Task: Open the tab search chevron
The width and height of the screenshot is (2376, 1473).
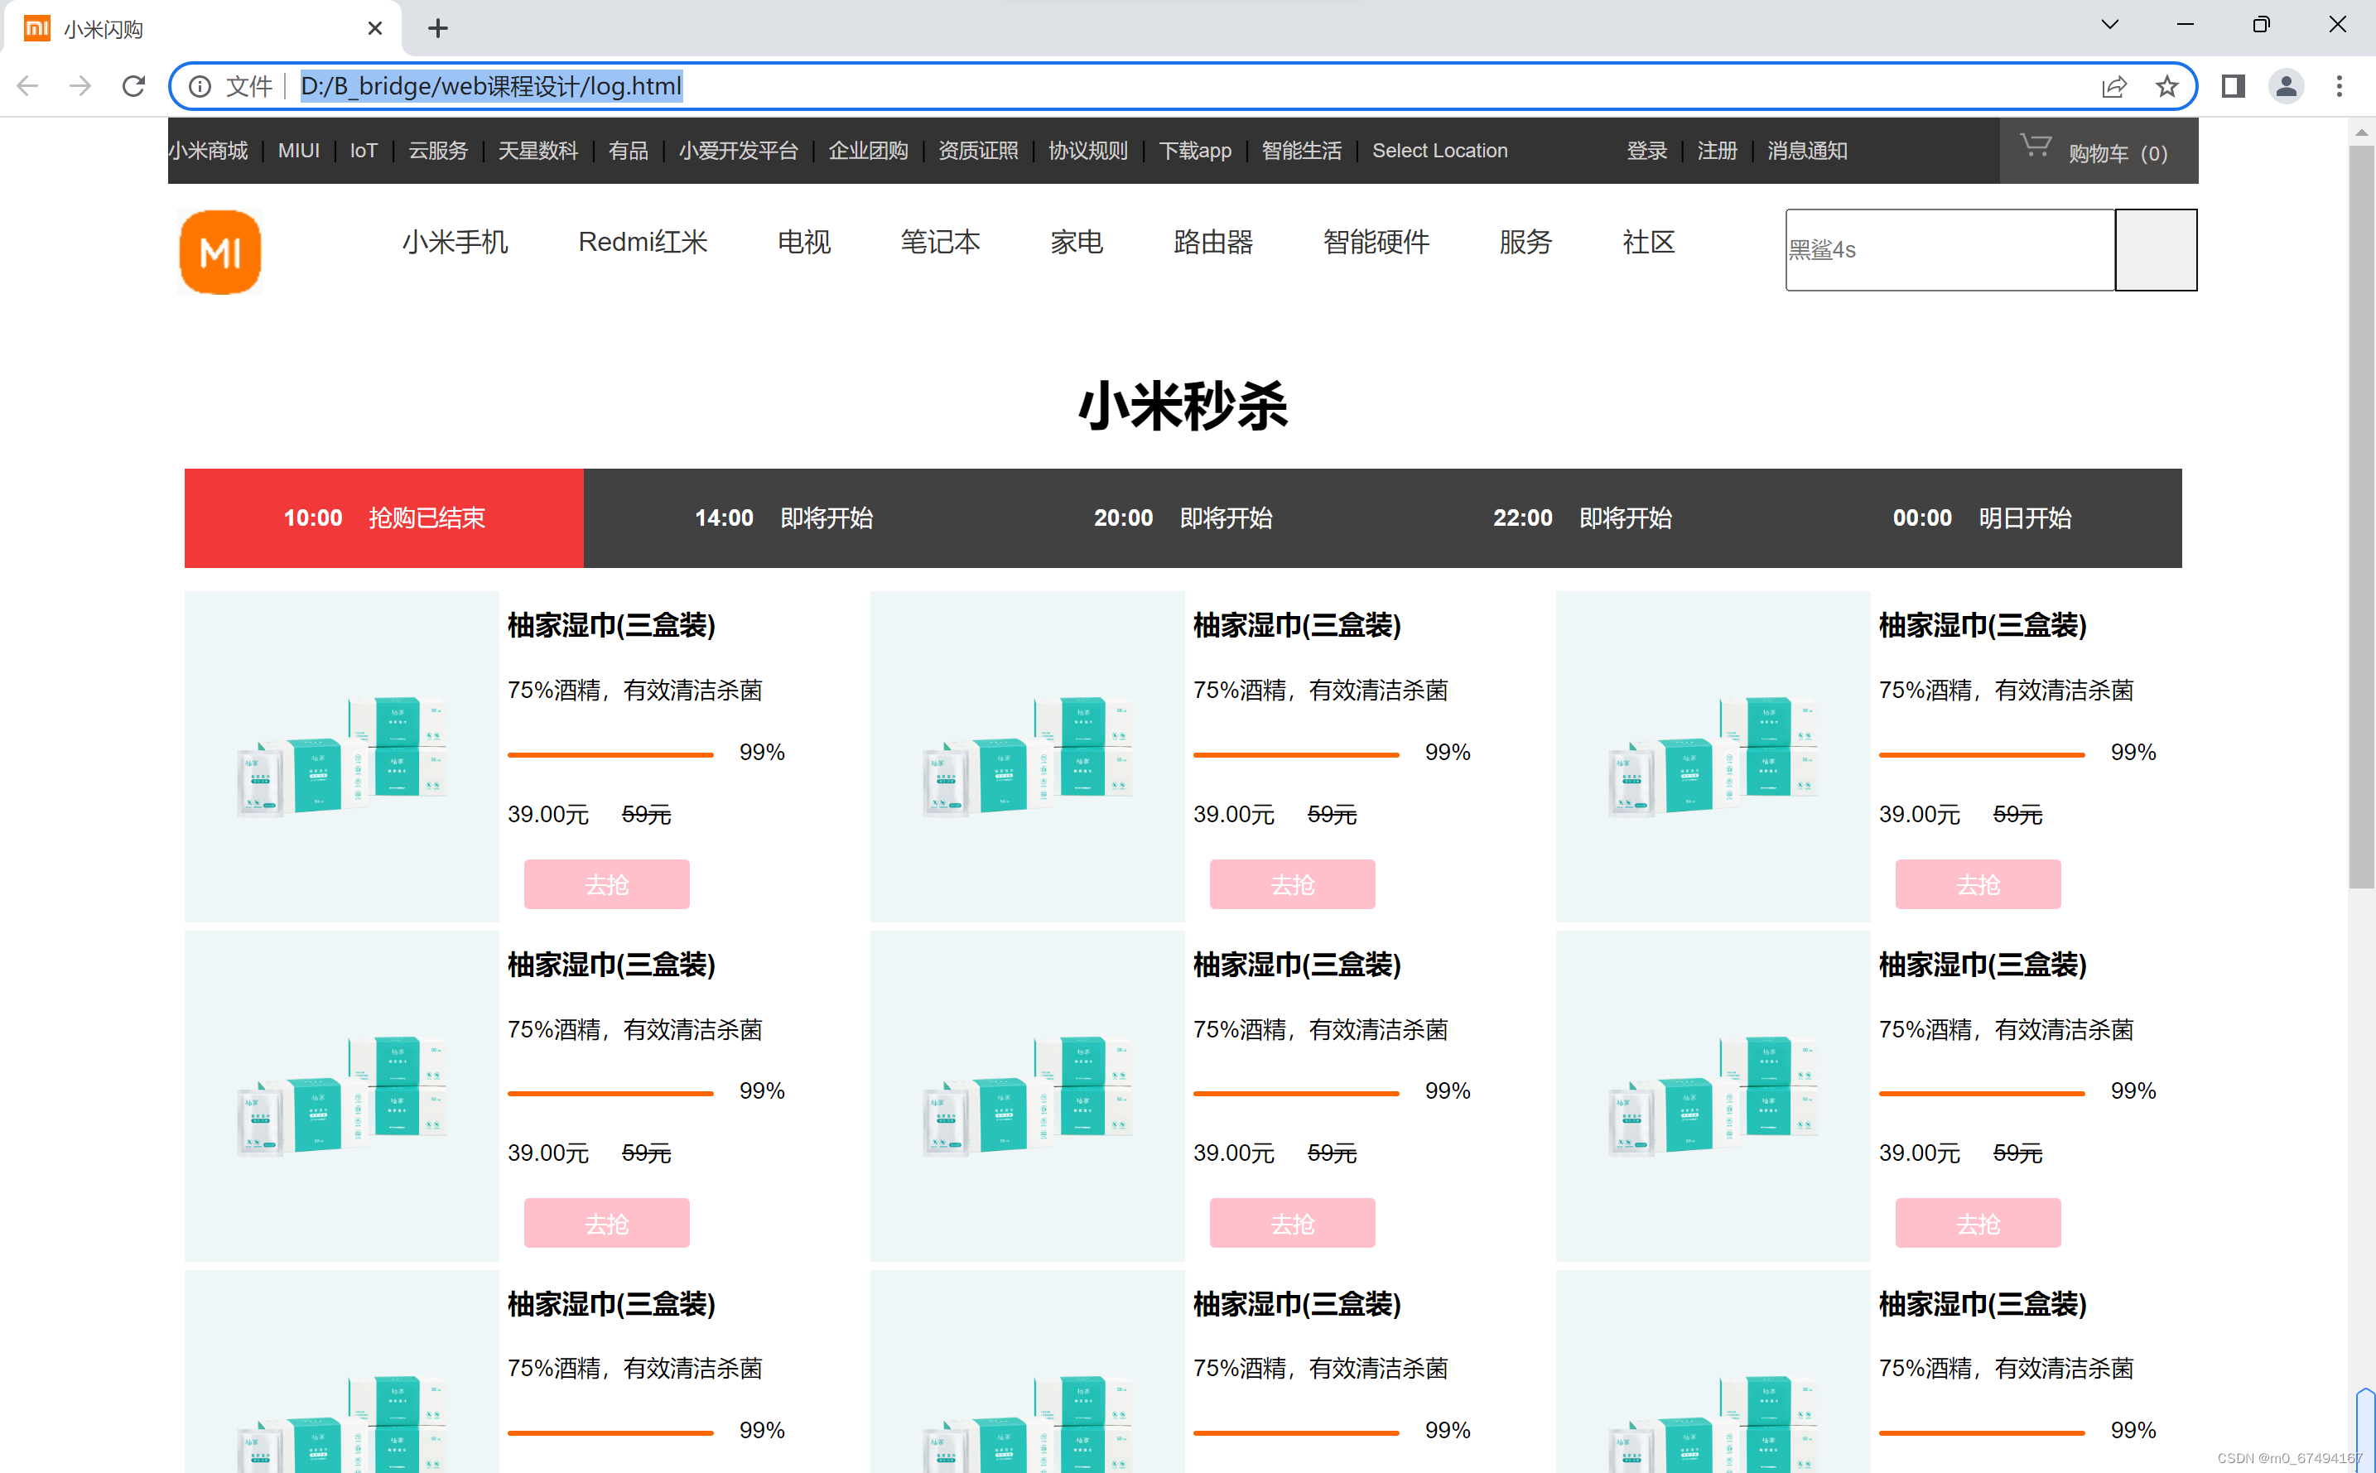Action: [2110, 24]
